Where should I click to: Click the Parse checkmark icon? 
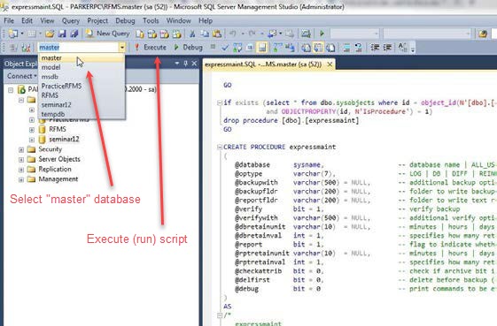225,48
